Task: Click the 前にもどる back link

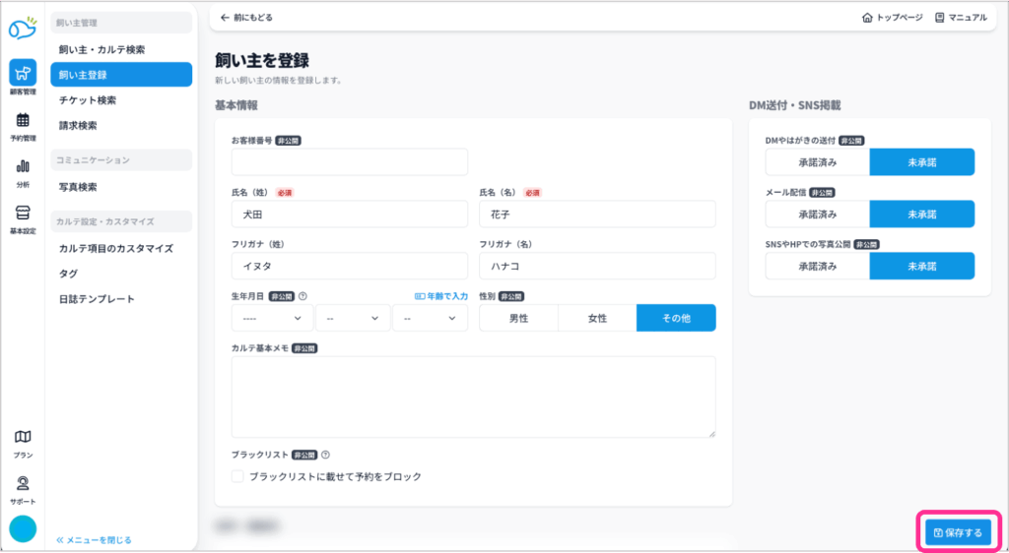Action: tap(246, 18)
